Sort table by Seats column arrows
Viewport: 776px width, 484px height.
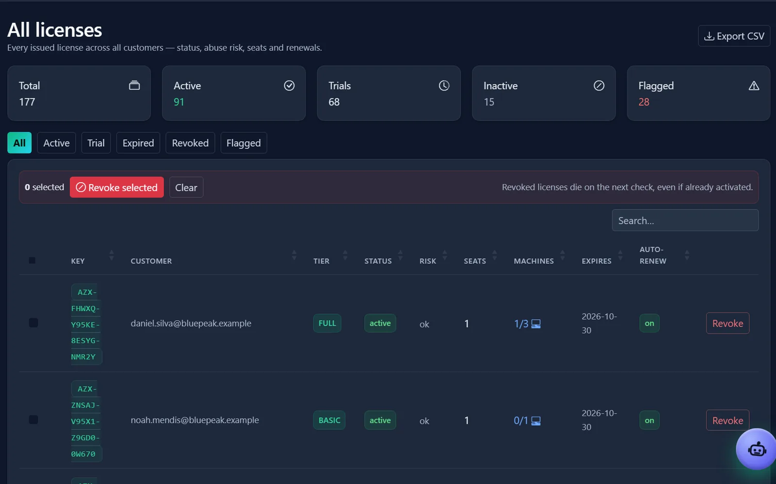pyautogui.click(x=494, y=255)
